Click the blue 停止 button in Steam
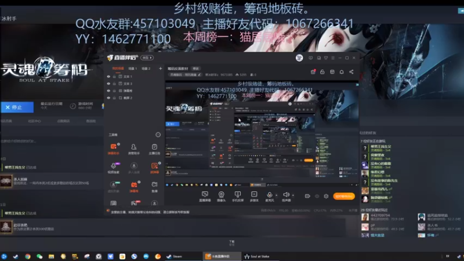 [x=17, y=107]
